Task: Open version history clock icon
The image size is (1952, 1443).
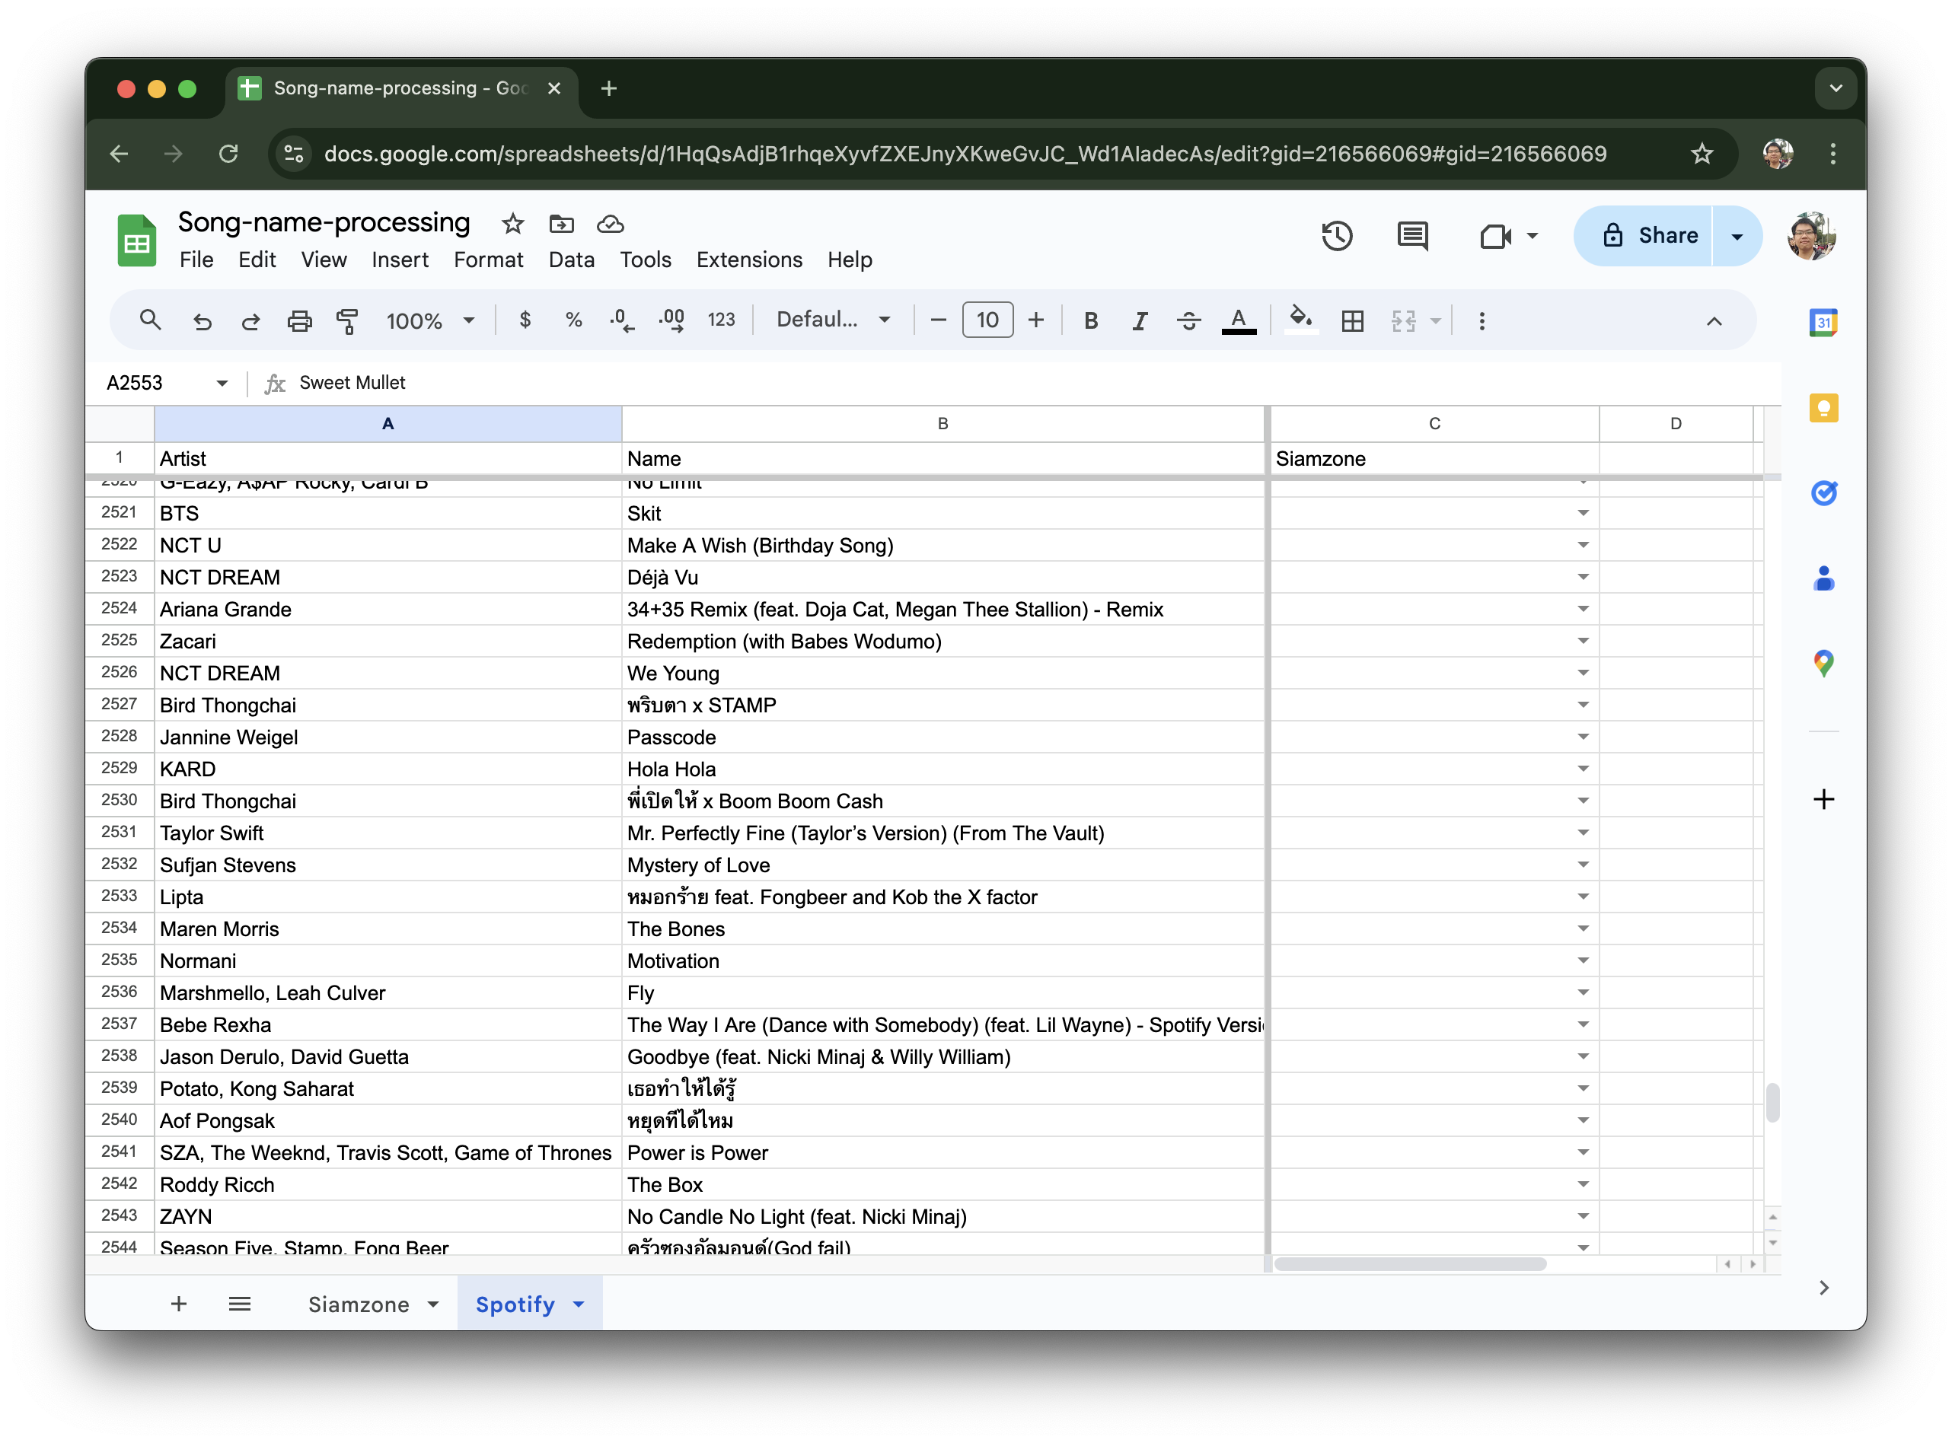Action: pos(1337,236)
